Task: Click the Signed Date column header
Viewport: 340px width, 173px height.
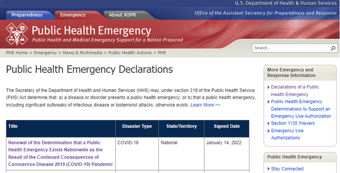Action: click(227, 126)
